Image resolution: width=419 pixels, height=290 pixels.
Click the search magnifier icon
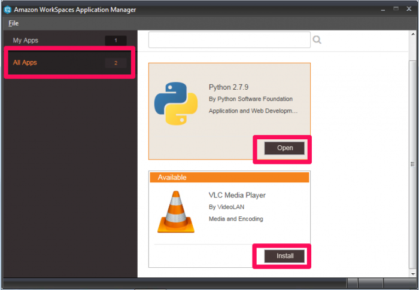tap(317, 40)
